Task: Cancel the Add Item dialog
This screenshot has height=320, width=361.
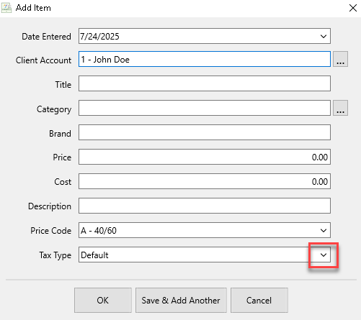Action: pyautogui.click(x=259, y=301)
